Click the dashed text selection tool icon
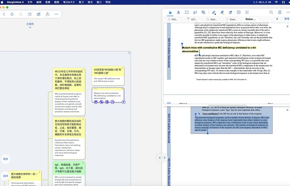This screenshot has width=290, height=186. pyautogui.click(x=247, y=12)
